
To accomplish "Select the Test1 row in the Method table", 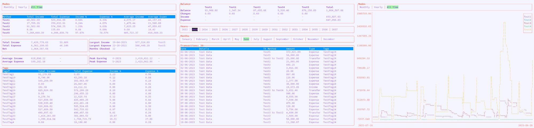I will [x=89, y=20].
